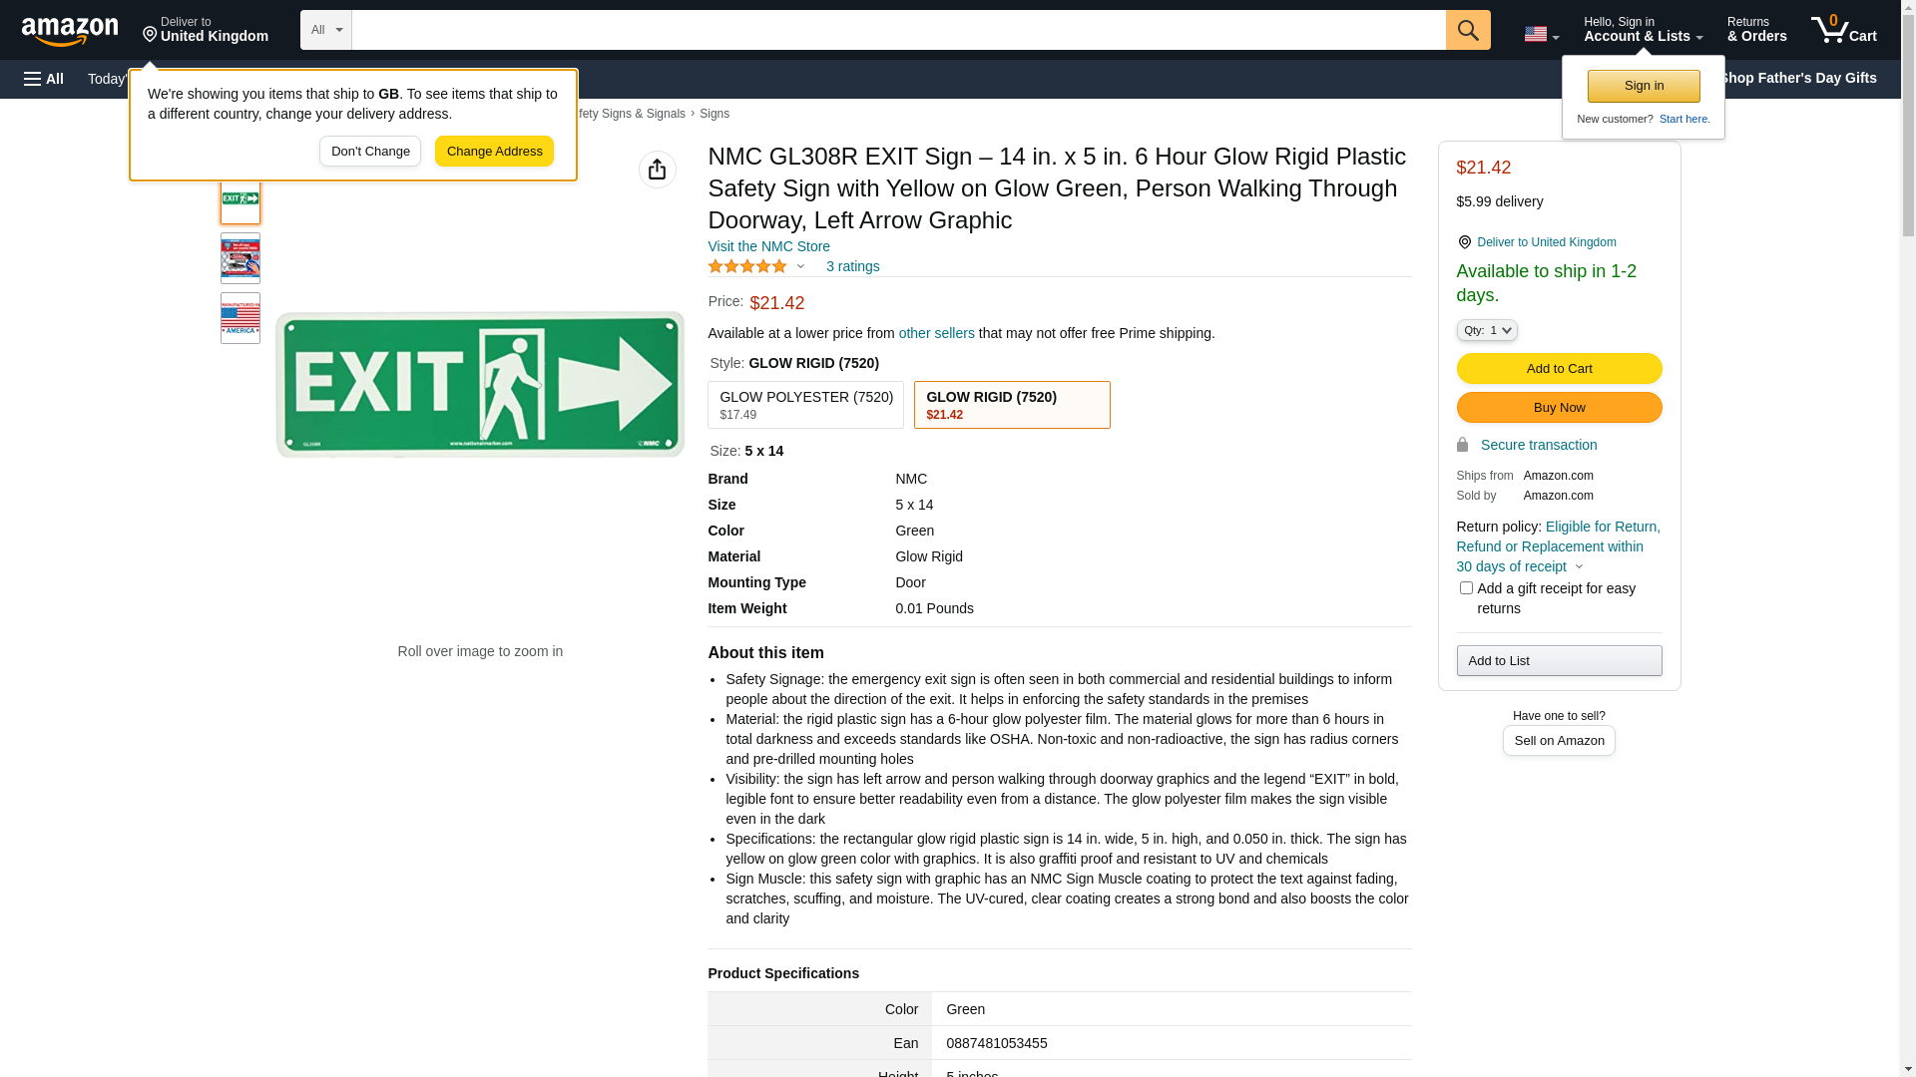Open the All hamburger menu
1916x1077 pixels.
click(x=44, y=79)
